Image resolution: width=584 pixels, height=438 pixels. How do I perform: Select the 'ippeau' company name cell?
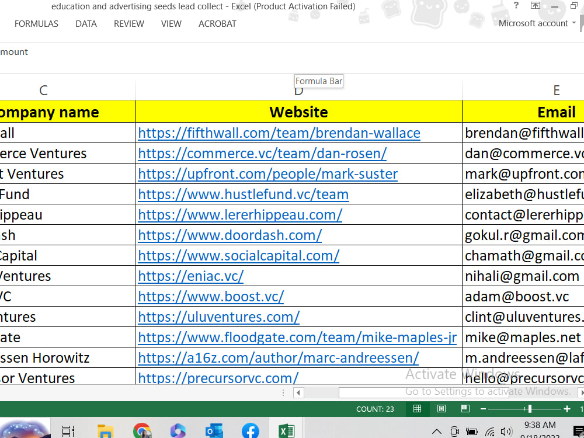coord(67,215)
